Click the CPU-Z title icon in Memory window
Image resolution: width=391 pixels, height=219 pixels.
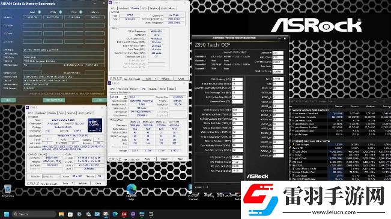pyautogui.click(x=111, y=2)
